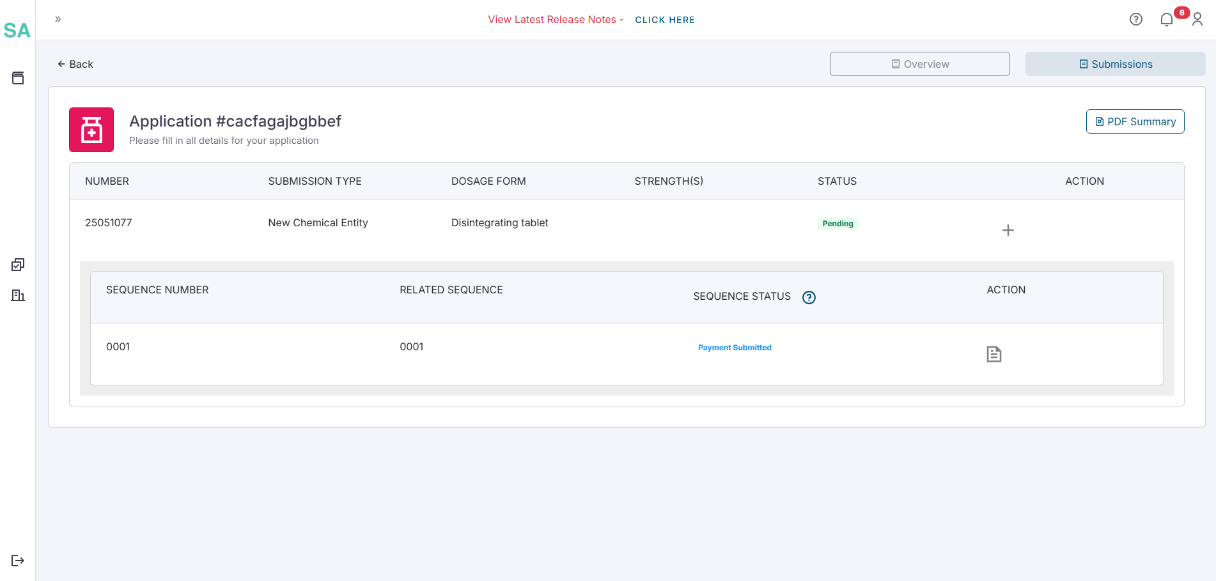Click the Pending status badge

(x=838, y=224)
